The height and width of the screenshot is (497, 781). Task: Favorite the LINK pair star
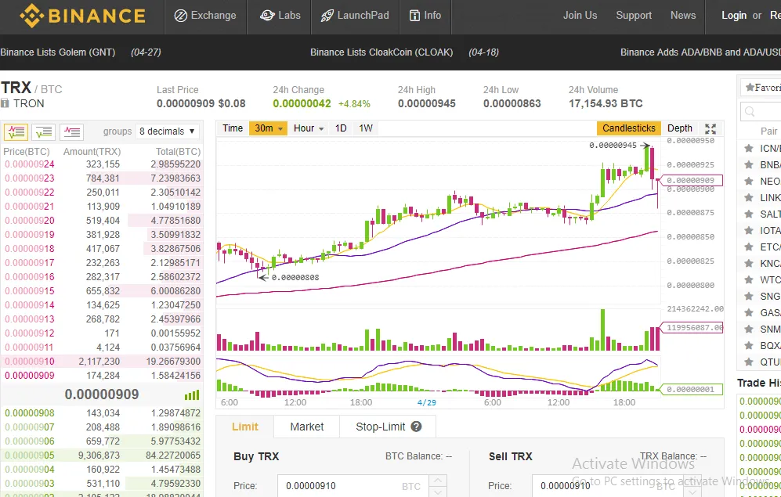tap(748, 197)
